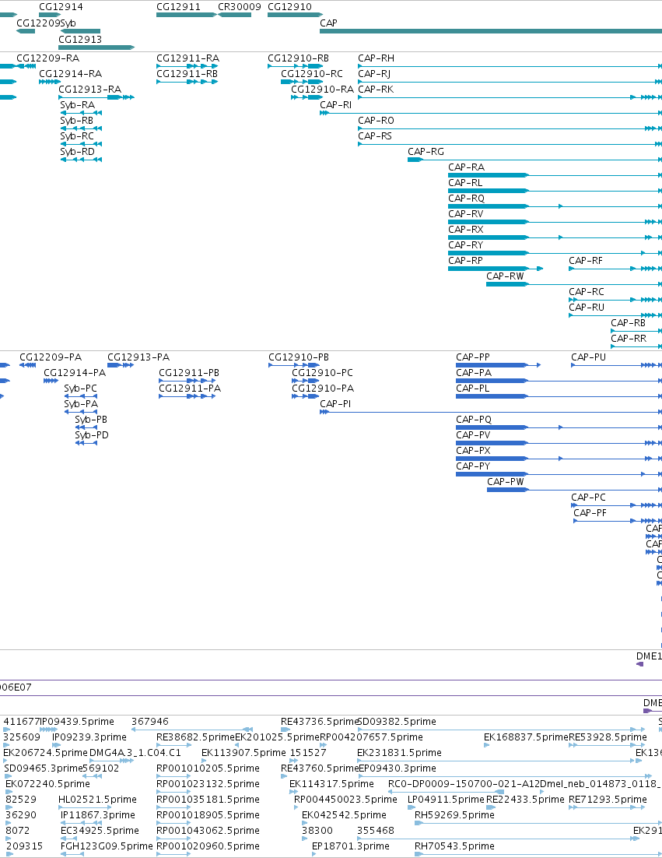Image resolution: width=662 pixels, height=858 pixels.
Task: Open EST EK113907.5prime
Action: click(243, 752)
